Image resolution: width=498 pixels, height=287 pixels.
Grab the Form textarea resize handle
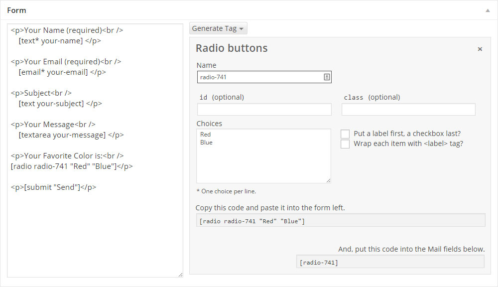point(180,275)
